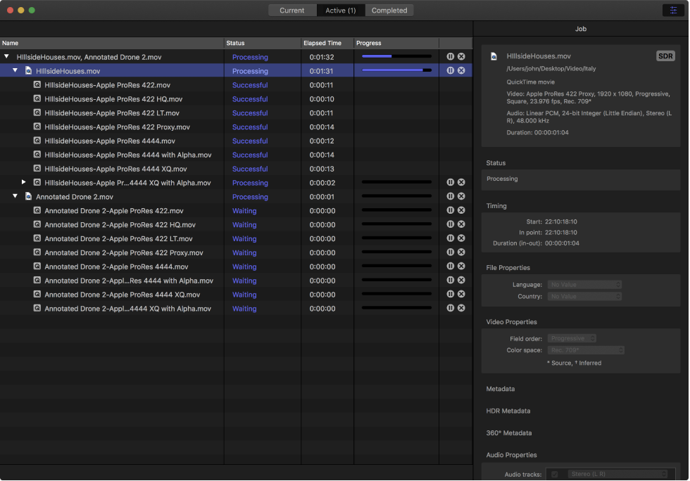Switch to the Completed tab
Screen dimensions: 690x481
(389, 10)
